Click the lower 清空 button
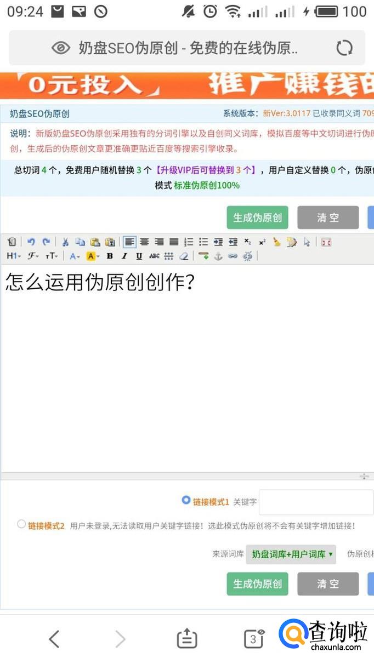This screenshot has width=374, height=664. tap(328, 584)
